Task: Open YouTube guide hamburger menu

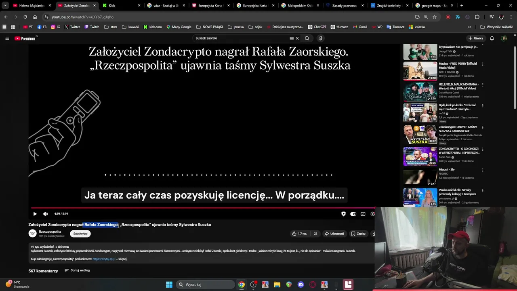Action: (7, 38)
